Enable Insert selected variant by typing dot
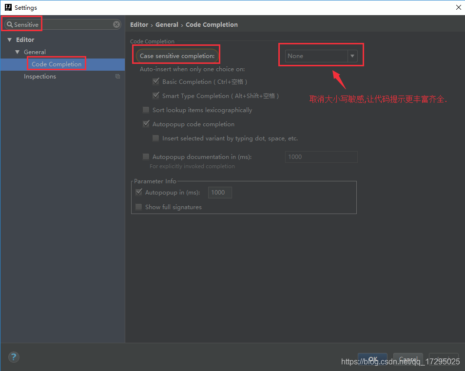This screenshot has width=465, height=371. (155, 138)
